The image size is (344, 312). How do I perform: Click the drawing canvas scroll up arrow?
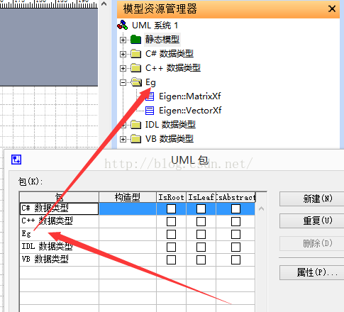tap(104, 4)
